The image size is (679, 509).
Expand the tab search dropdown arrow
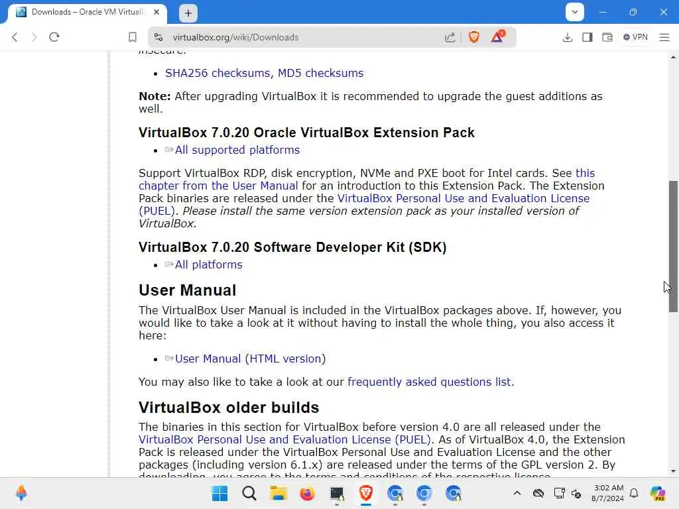click(x=575, y=12)
